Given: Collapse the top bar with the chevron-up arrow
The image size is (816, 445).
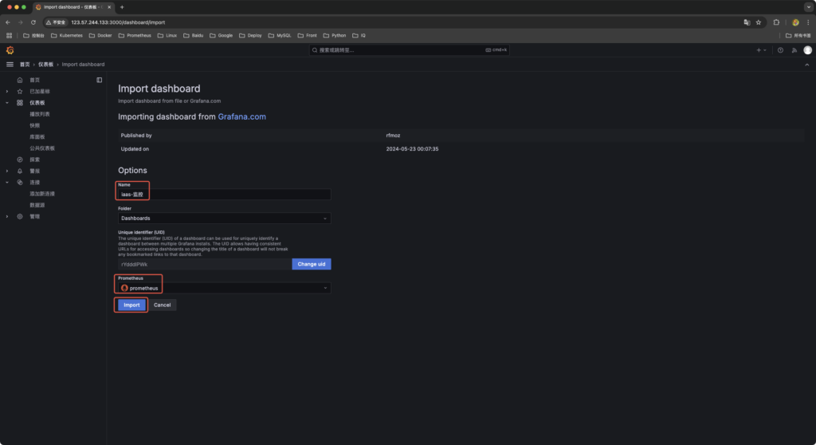Looking at the screenshot, I should 806,64.
